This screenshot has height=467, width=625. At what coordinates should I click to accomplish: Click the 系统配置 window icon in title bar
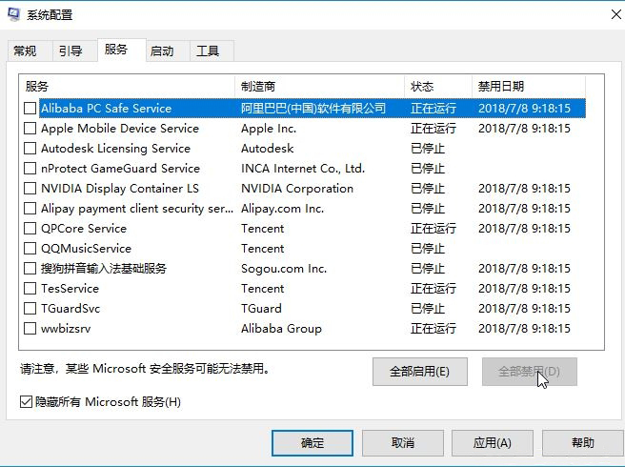click(13, 14)
